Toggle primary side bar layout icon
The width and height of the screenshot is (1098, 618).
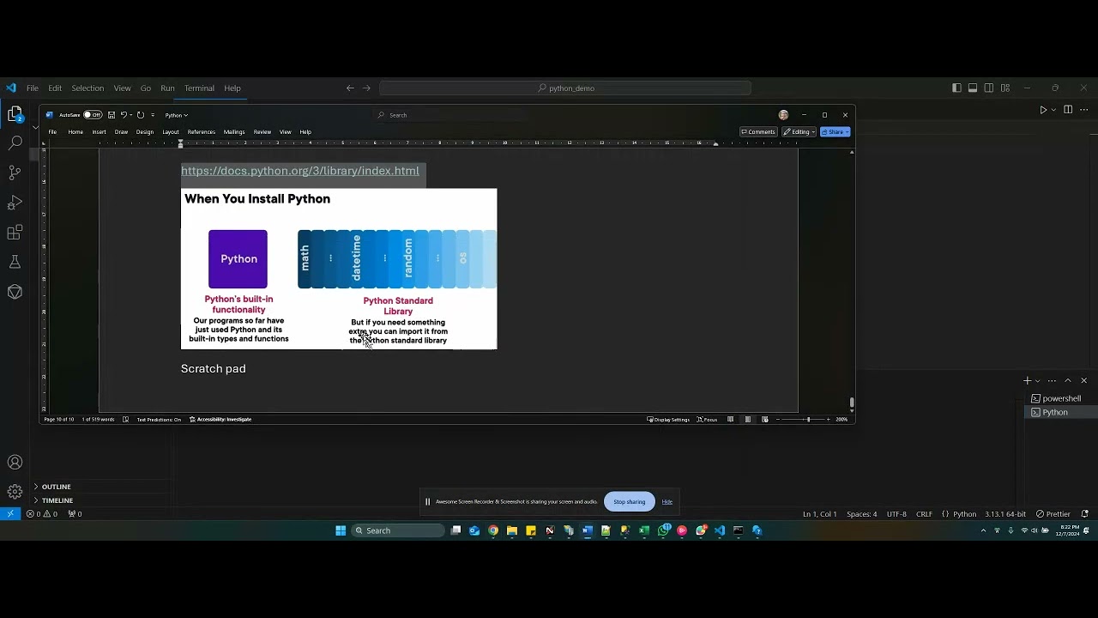(956, 88)
